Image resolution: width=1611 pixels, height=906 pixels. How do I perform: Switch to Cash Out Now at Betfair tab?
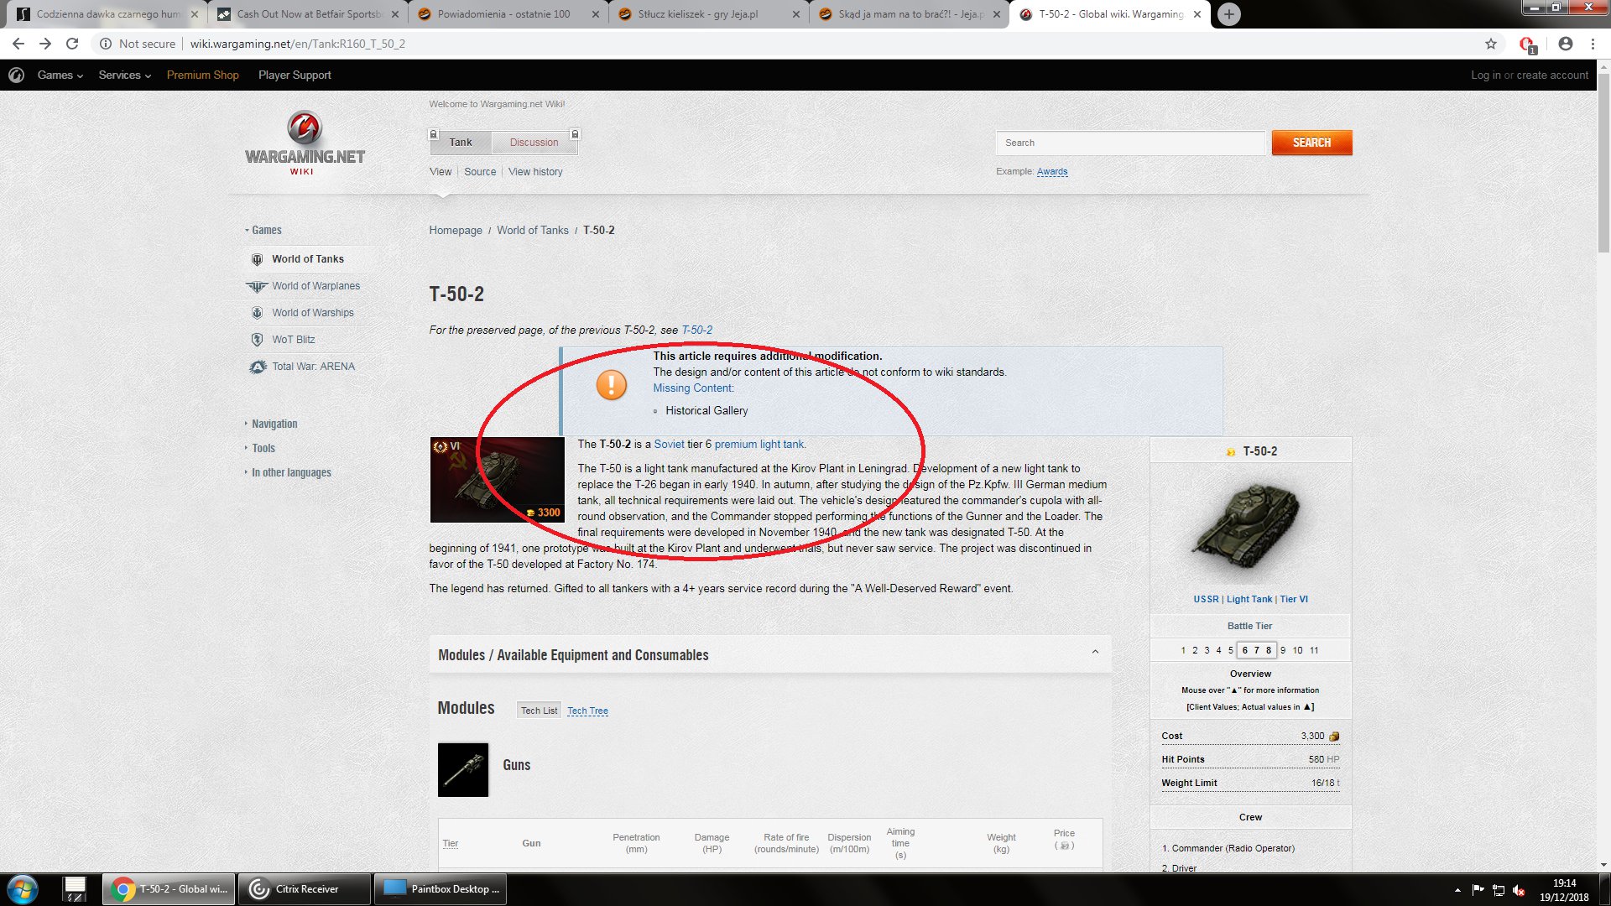[x=307, y=14]
